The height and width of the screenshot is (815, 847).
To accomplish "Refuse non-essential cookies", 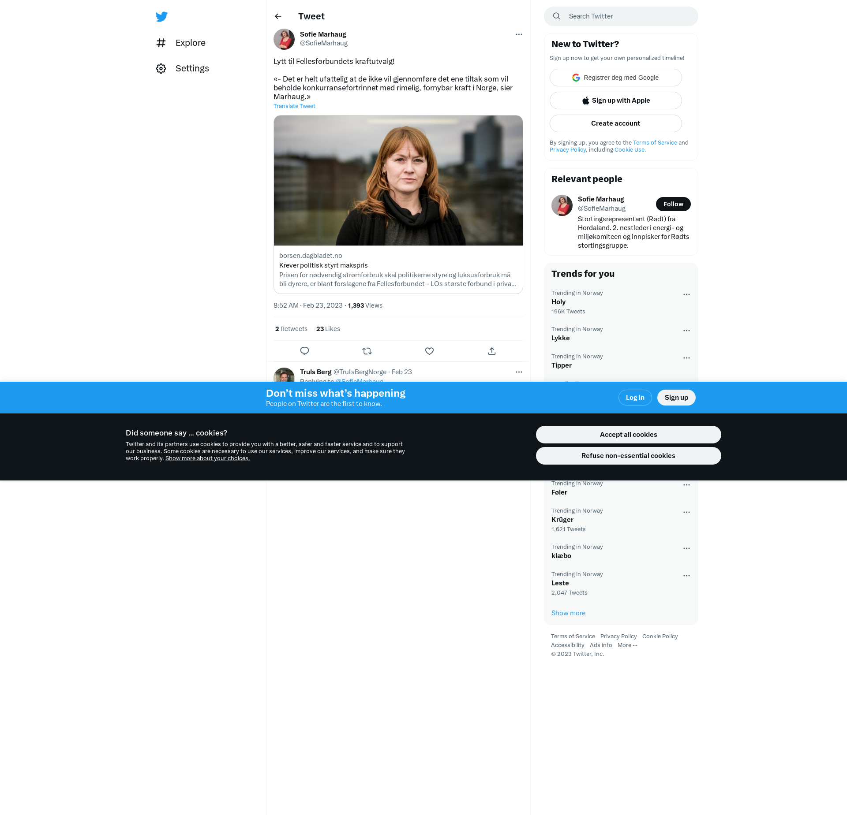I will coord(629,456).
